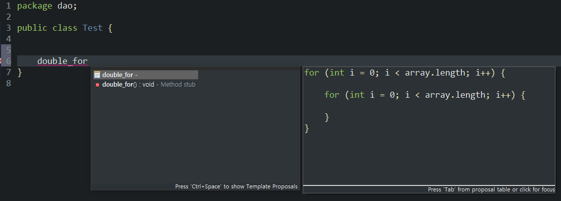The height and width of the screenshot is (201, 561).
Task: Click line number 8 in the gutter
Action: (9, 83)
